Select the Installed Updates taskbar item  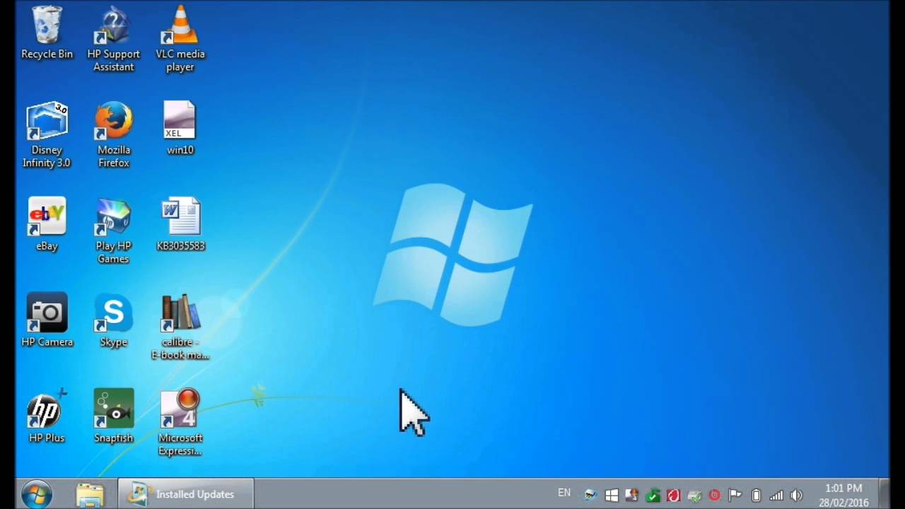pyautogui.click(x=185, y=494)
